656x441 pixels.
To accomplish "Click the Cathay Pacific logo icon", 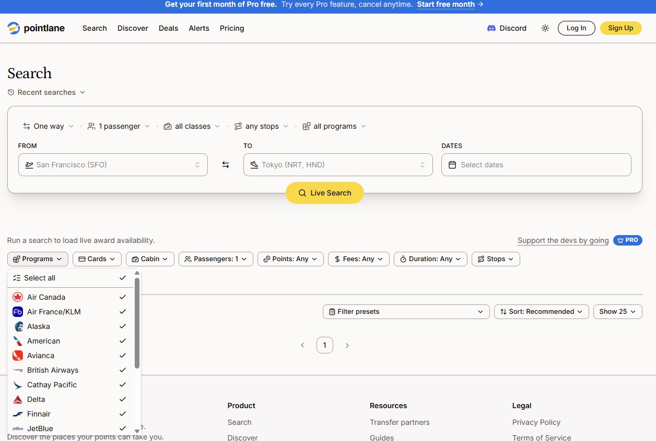I will click(18, 385).
